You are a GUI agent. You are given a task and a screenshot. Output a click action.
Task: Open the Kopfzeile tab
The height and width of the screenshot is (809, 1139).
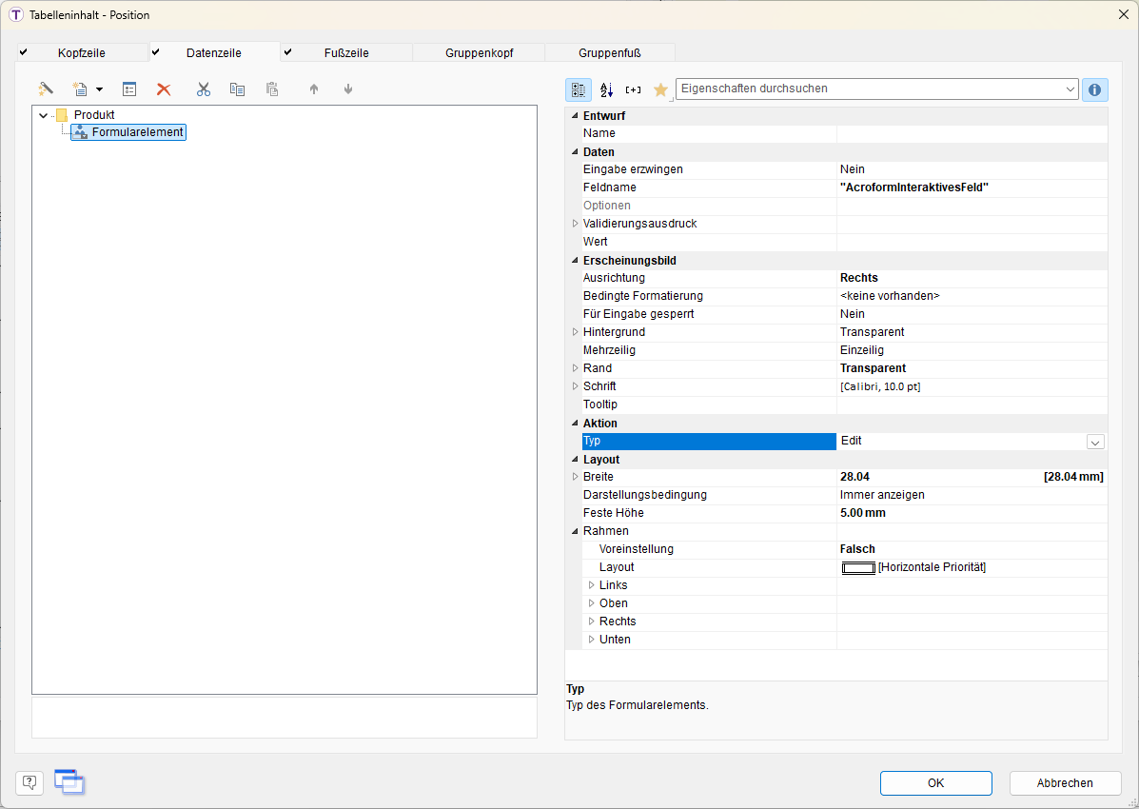82,53
